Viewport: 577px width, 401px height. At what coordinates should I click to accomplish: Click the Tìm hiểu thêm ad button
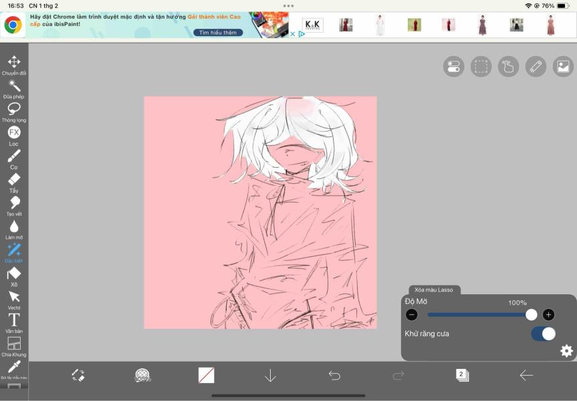pos(219,32)
